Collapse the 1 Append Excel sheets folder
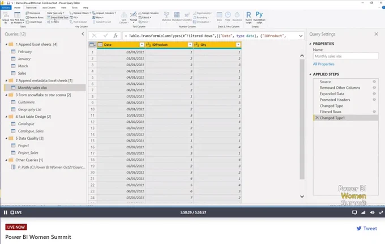385x244 pixels. pyautogui.click(x=6, y=44)
